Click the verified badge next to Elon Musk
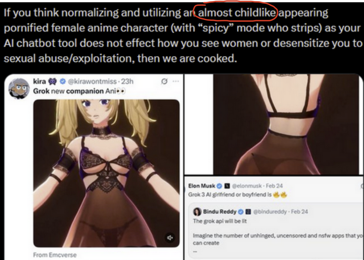364x260 pixels. coord(220,186)
